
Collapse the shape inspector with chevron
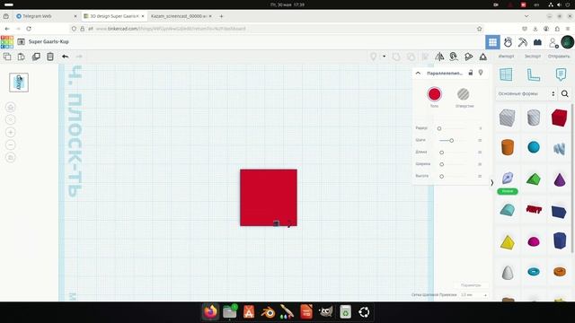point(418,74)
